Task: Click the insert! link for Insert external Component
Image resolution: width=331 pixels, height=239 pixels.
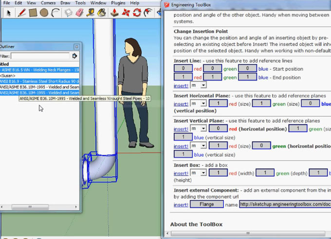Action: (181, 205)
